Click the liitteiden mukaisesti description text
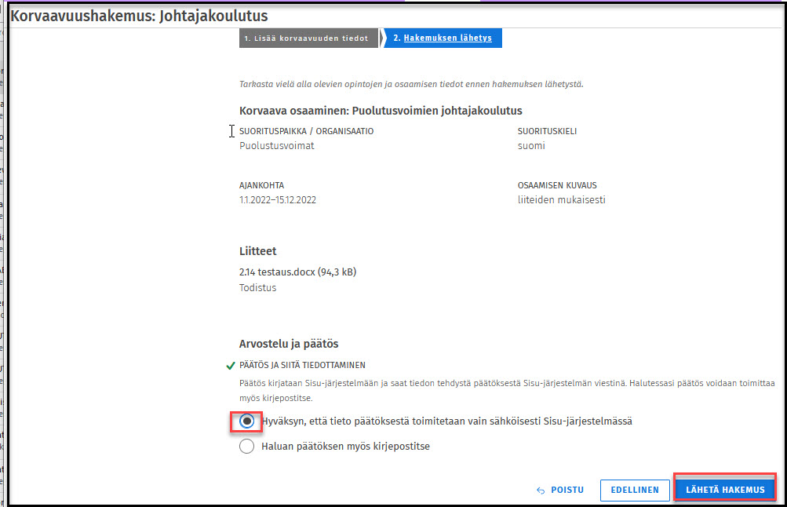Screen dimensions: 787x507 pyautogui.click(x=561, y=200)
